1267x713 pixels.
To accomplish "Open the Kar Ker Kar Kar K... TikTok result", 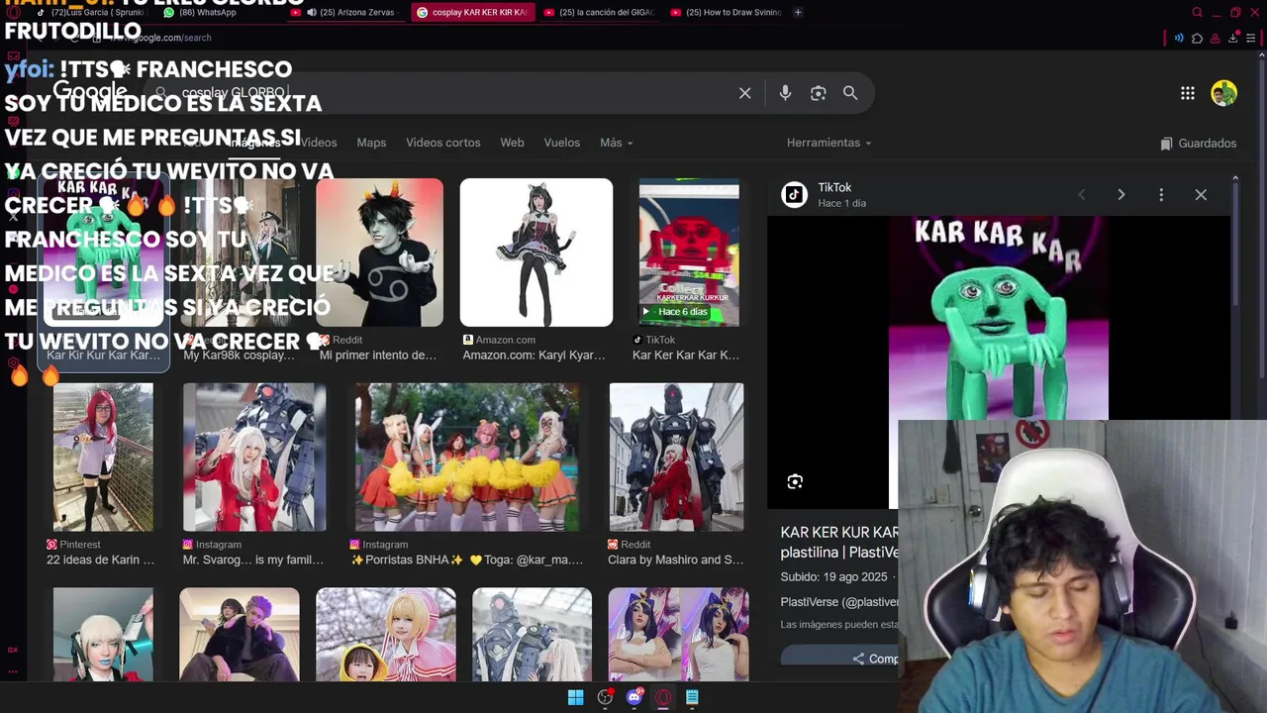I will [x=686, y=356].
